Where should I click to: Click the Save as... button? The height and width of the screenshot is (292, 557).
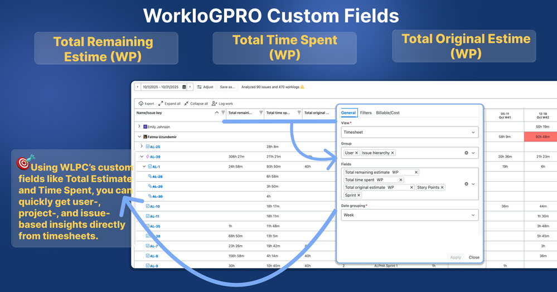(227, 87)
